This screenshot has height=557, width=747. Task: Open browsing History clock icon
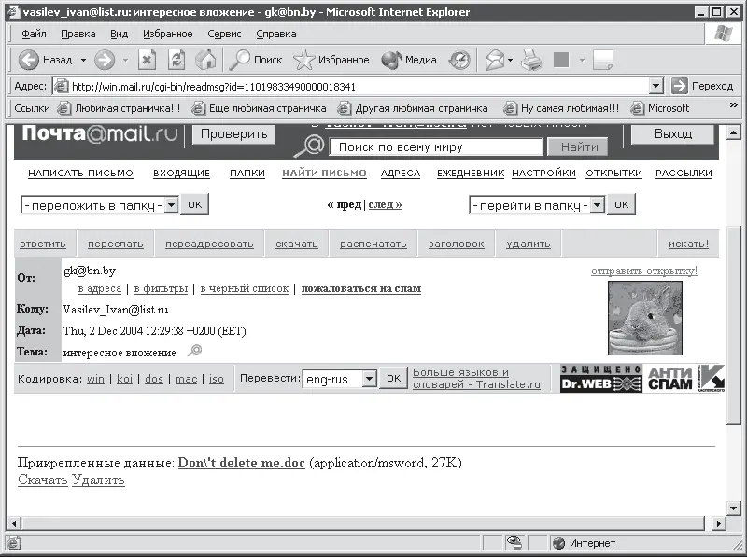point(460,60)
